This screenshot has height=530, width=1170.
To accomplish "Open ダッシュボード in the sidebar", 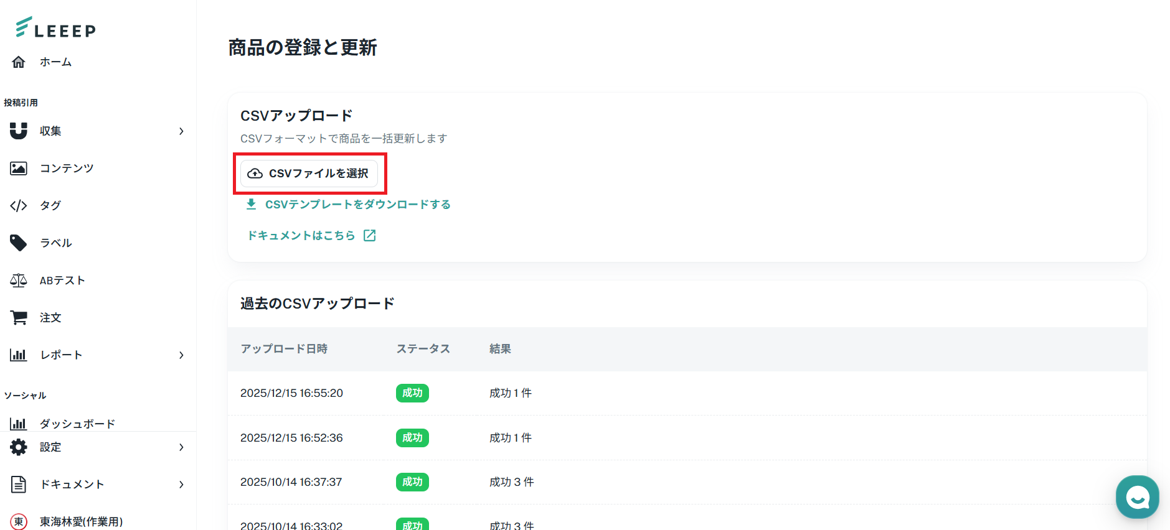I will 78,424.
